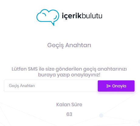Click the word "anahtarınızı" in the instructions

(x=112, y=69)
